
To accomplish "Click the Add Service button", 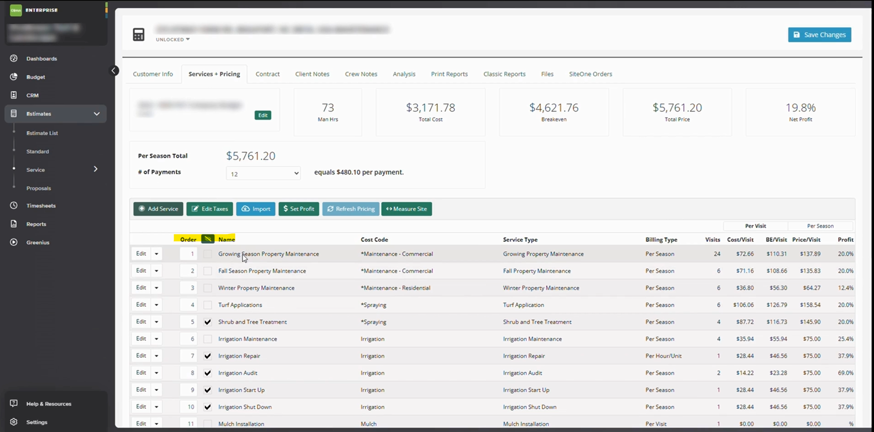I will (158, 209).
